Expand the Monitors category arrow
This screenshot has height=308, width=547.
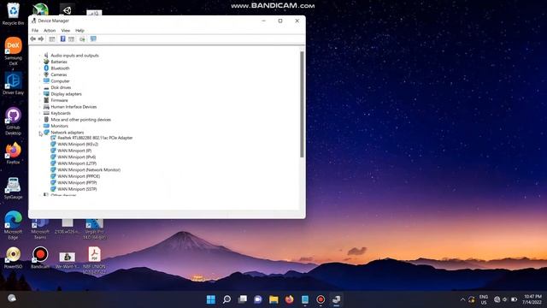coord(40,126)
